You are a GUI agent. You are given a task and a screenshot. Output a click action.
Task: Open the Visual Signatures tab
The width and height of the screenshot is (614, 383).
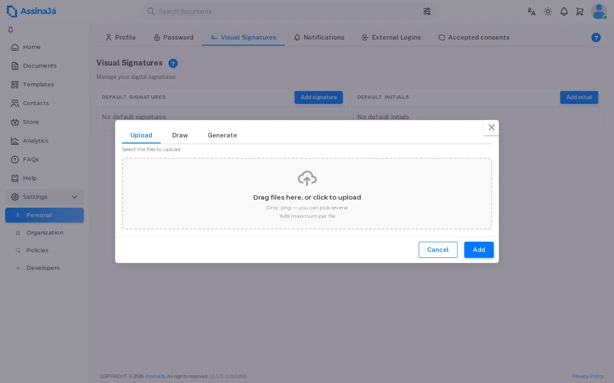click(243, 37)
